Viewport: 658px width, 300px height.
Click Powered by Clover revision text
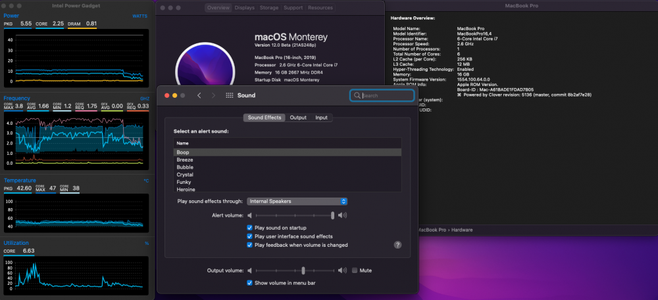(x=524, y=95)
